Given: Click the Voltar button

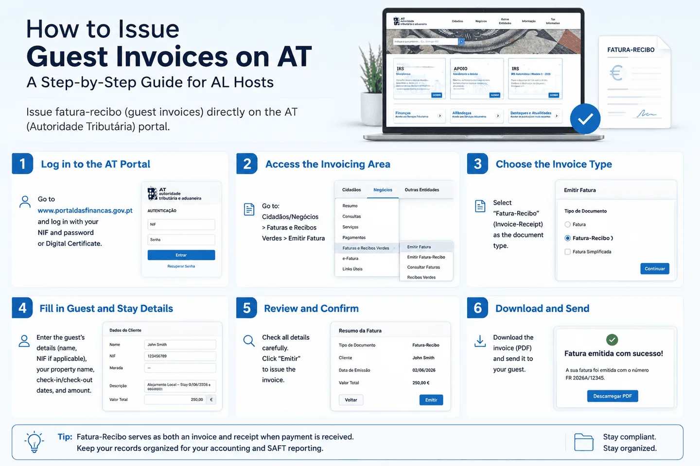Looking at the screenshot, I should coord(351,400).
